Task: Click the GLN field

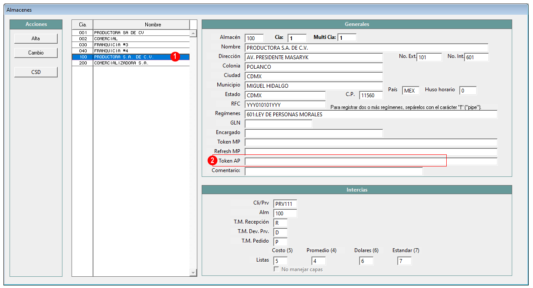Action: tap(278, 124)
